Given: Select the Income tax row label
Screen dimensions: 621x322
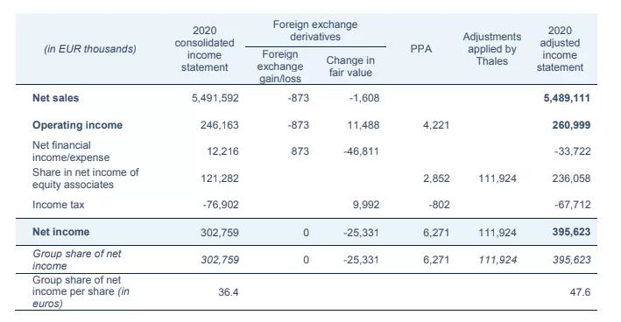Looking at the screenshot, I should click(x=58, y=205).
